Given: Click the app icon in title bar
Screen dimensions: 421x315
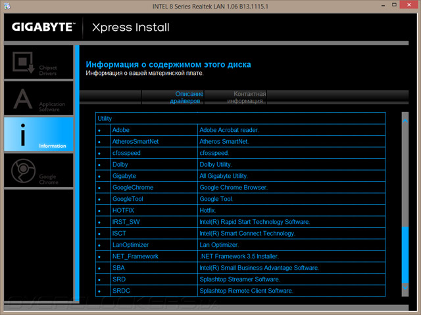Looking at the screenshot, I should pos(7,6).
